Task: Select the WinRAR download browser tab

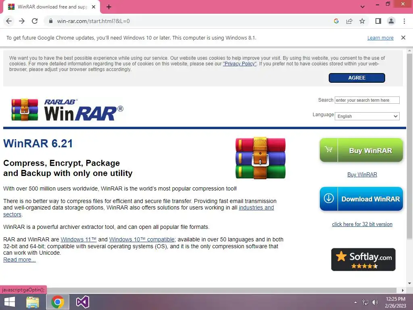Action: [51, 7]
